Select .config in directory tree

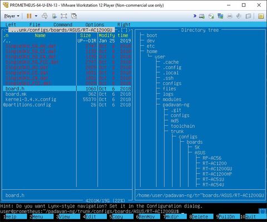172,67
